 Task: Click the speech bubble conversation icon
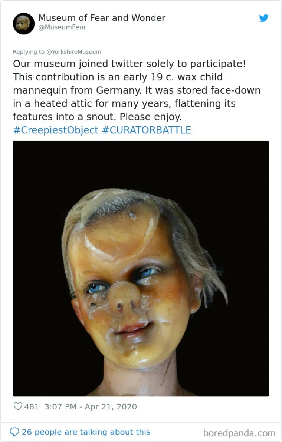[x=14, y=432]
